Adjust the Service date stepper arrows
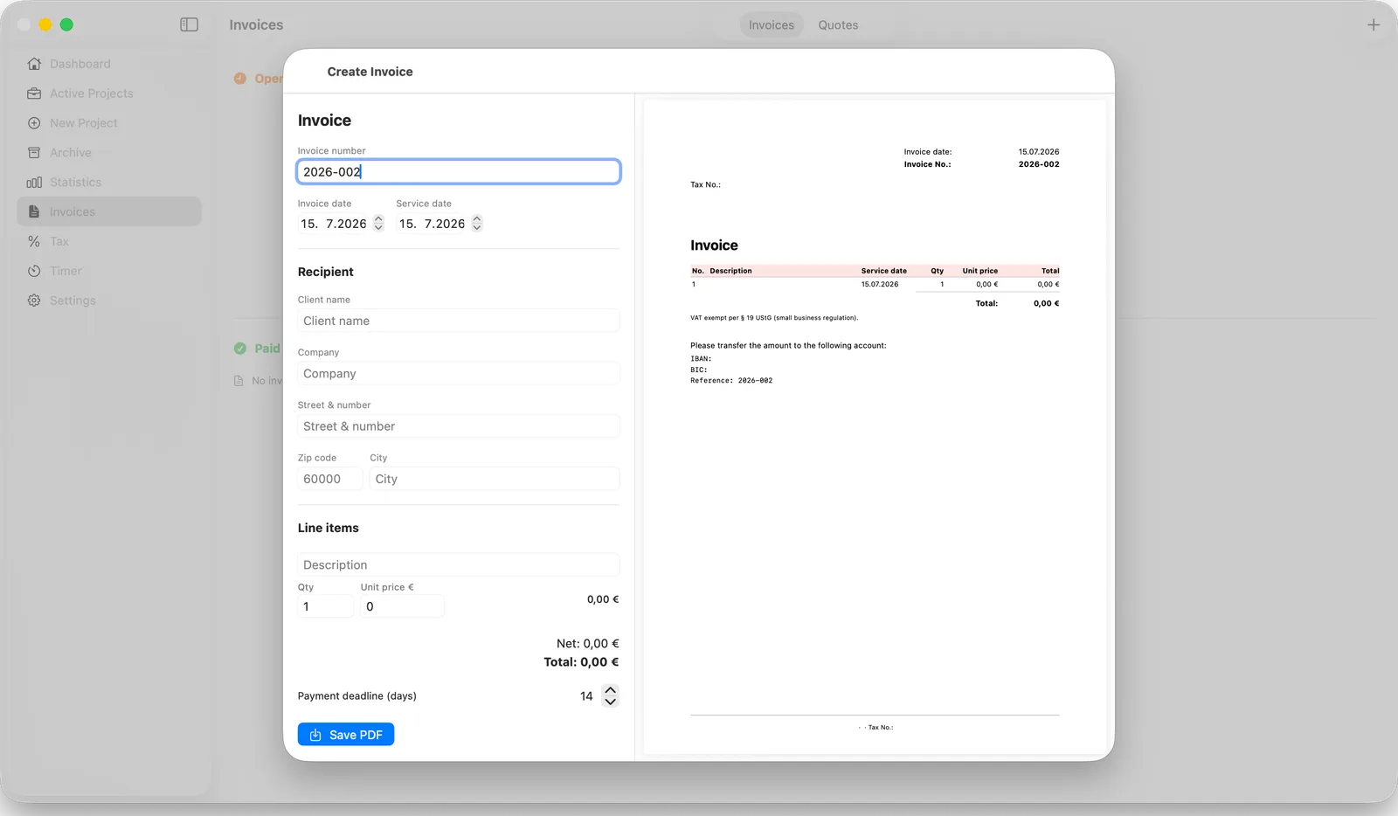The height and width of the screenshot is (816, 1398). (477, 224)
